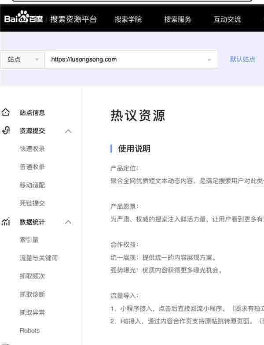Open 普通收录 in the sidebar

coord(32,167)
